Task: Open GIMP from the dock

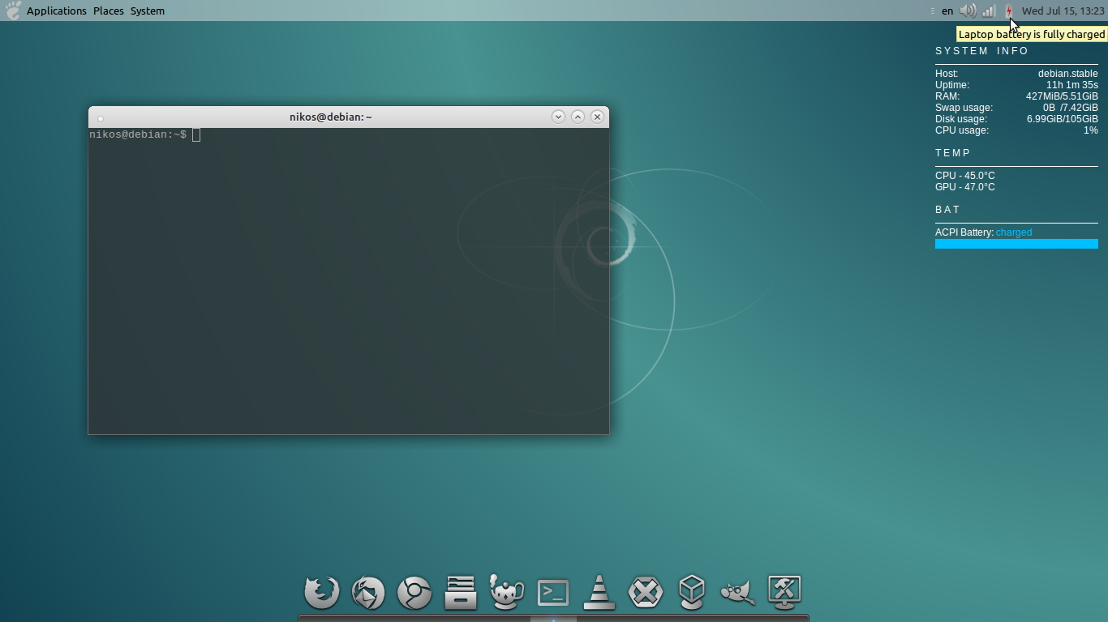Action: coord(737,592)
